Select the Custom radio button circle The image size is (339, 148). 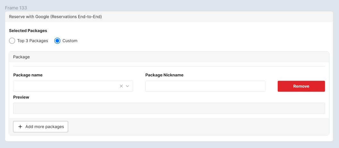[57, 41]
